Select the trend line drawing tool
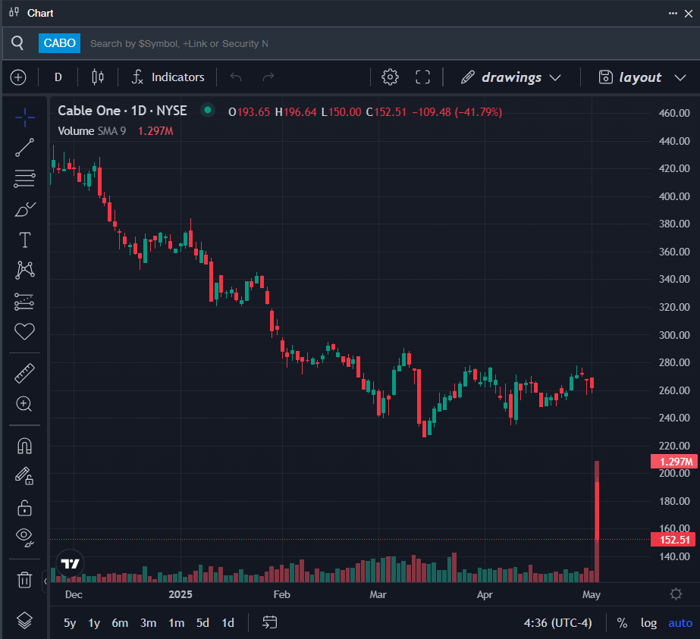700x639 pixels. [24, 148]
